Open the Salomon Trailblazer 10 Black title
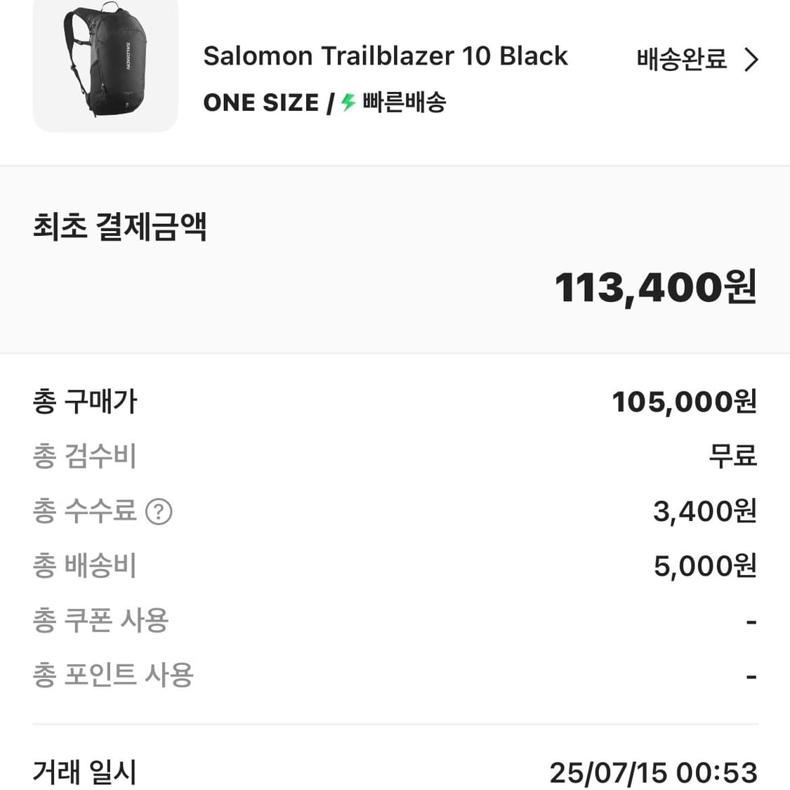This screenshot has height=790, width=790. 385,56
